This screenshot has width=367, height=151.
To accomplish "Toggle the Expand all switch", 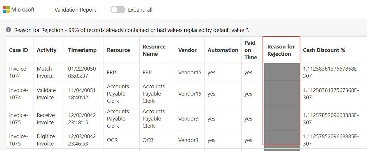I will (118, 10).
